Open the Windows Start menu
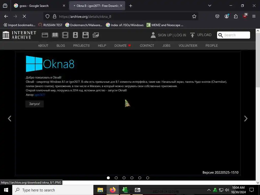This screenshot has width=260, height=195. pos(6,190)
